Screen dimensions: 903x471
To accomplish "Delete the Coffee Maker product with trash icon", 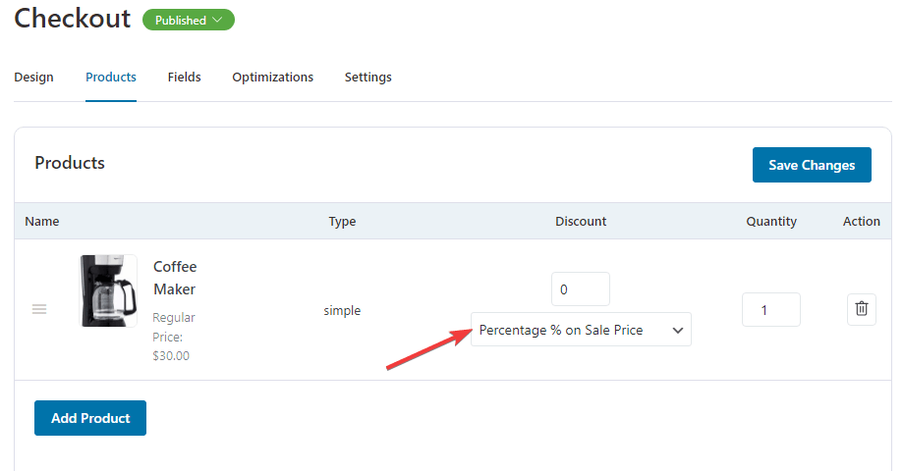I will point(861,309).
